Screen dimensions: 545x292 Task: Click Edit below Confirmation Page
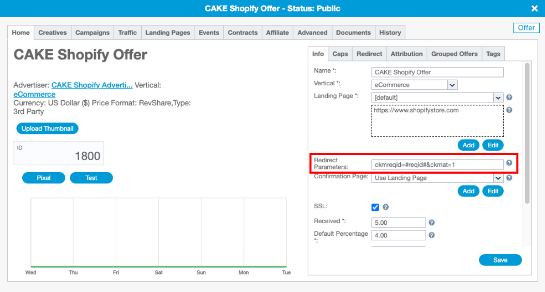493,191
